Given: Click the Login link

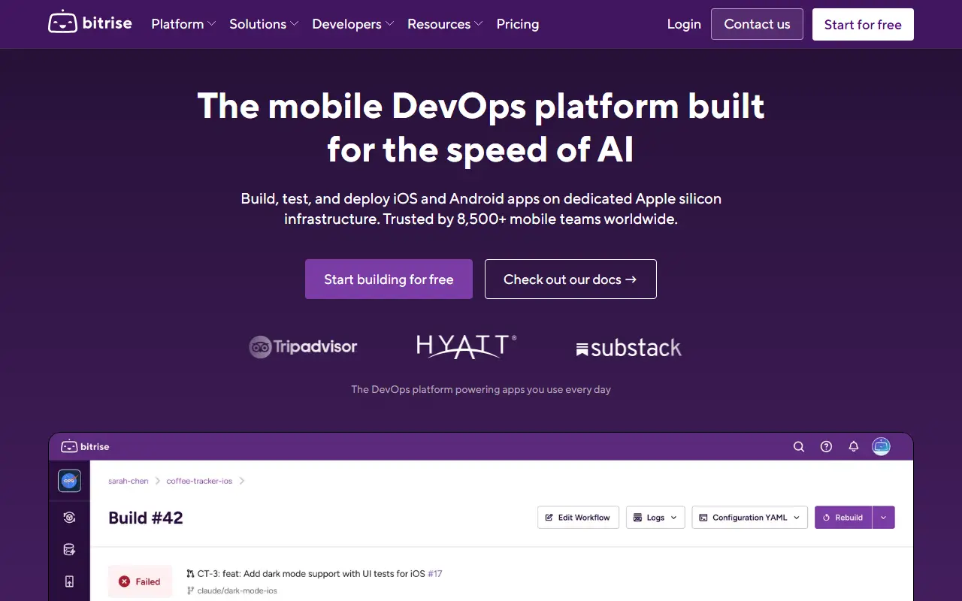Looking at the screenshot, I should pyautogui.click(x=684, y=24).
